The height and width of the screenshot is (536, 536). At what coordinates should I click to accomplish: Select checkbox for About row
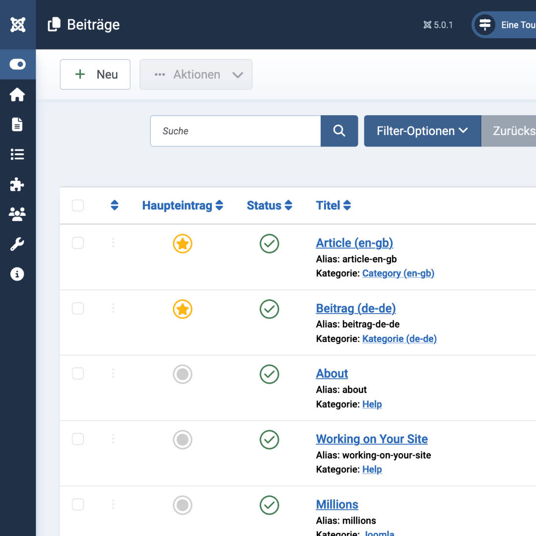(x=78, y=374)
